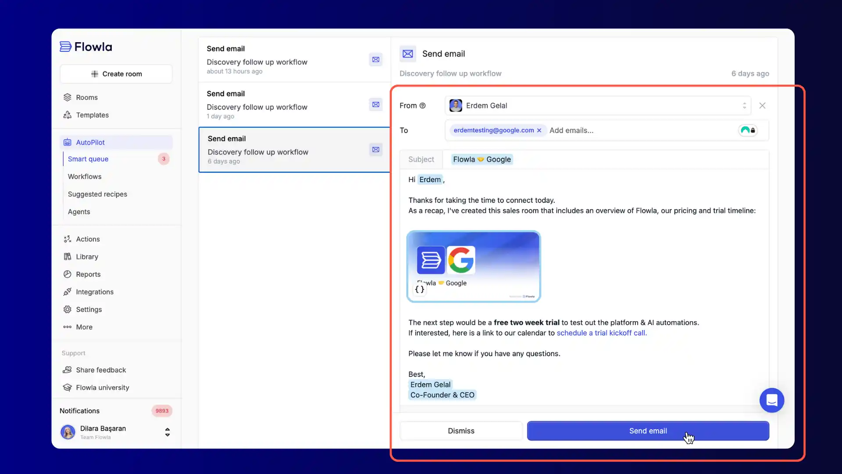Click the Flowla logo icon
The width and height of the screenshot is (842, 474).
[x=66, y=47]
